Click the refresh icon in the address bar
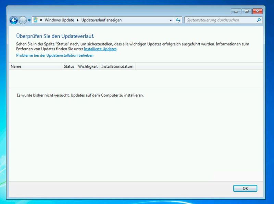Screen dimensions: 274x204 click(178, 20)
